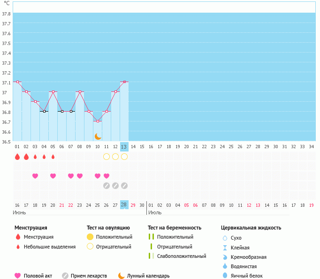Click the 36.8 temperature point on day 09
320x279 pixels.
(89, 111)
